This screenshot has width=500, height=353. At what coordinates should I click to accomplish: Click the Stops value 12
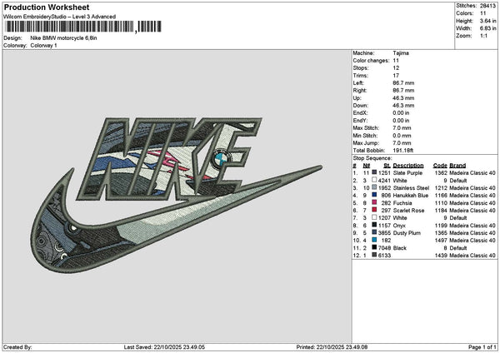(x=396, y=68)
